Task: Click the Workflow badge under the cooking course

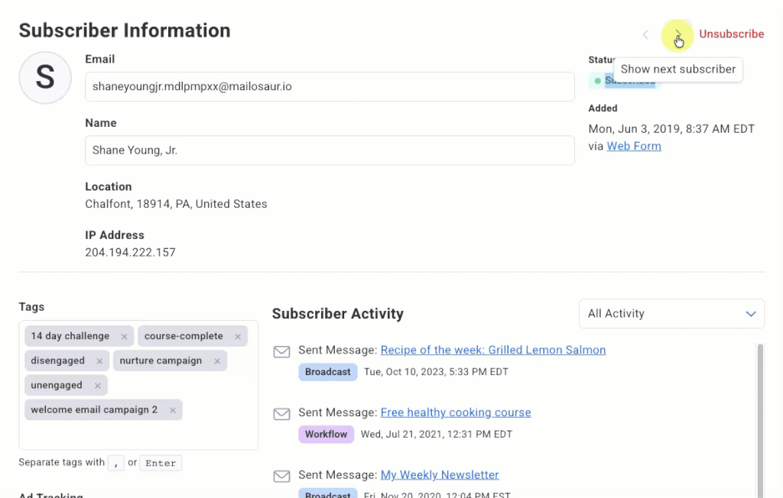Action: [326, 434]
